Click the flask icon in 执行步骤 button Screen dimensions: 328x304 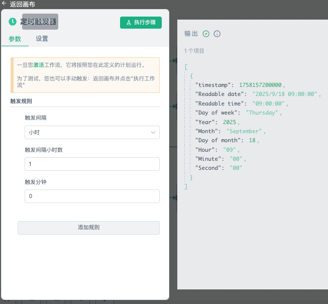(129, 23)
